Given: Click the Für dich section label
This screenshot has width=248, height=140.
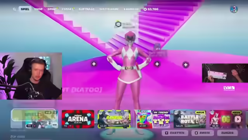Looking at the screenshot, I should click(x=17, y=136).
